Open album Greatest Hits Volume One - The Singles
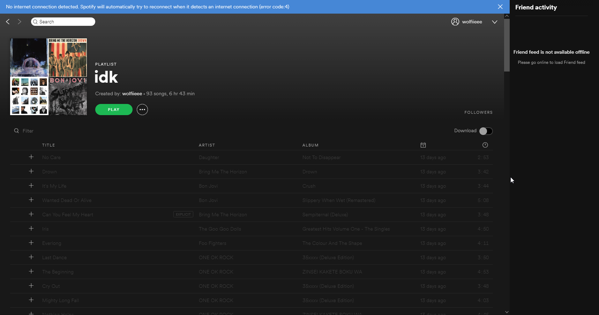The height and width of the screenshot is (315, 599). [346, 229]
